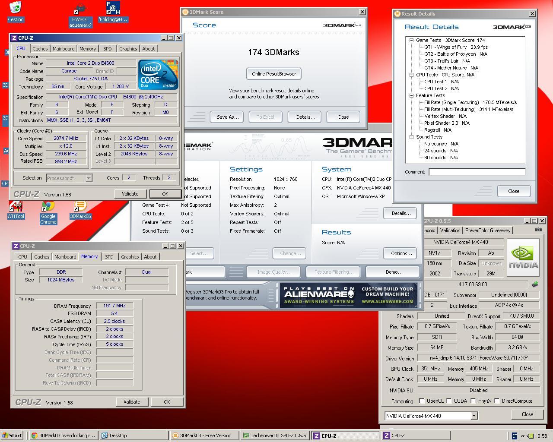Enable the PhysX checkbox in GPU-Z
The image size is (553, 442).
(x=473, y=401)
